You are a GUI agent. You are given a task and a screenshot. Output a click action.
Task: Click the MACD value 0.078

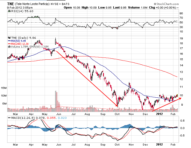pos(41,118)
